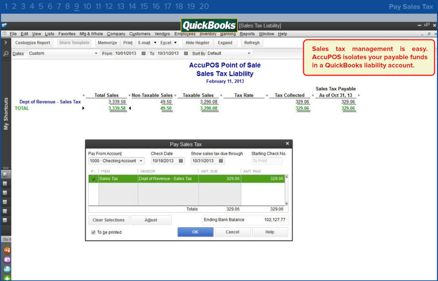Open the Pay From Account dropdown
Viewport: 438px width, 281px height.
[x=141, y=161]
